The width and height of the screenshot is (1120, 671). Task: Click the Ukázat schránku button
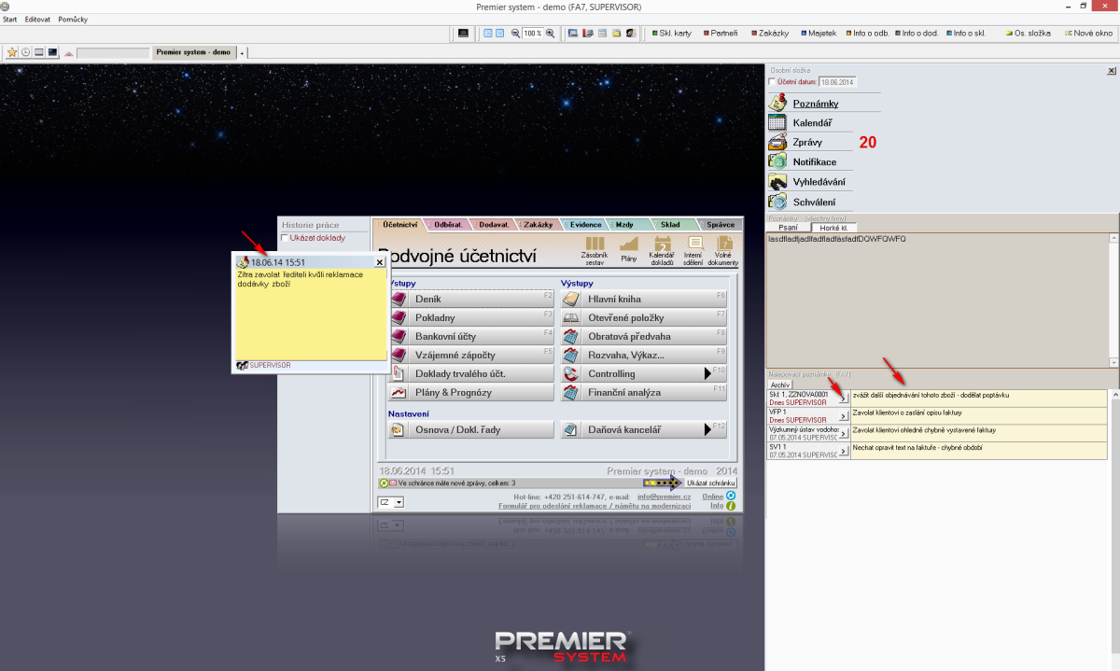(x=711, y=483)
